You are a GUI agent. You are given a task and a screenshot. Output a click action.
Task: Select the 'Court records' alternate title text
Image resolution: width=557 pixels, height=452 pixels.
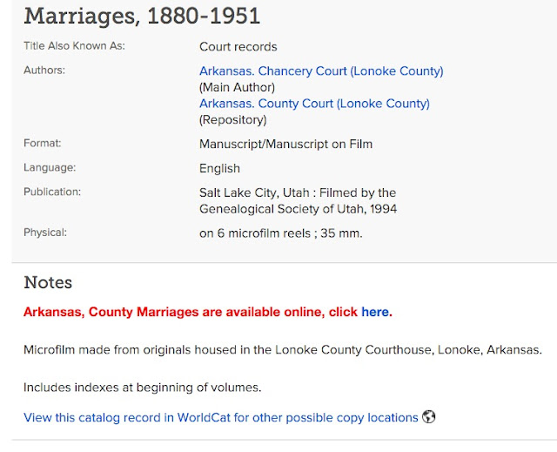click(x=238, y=46)
